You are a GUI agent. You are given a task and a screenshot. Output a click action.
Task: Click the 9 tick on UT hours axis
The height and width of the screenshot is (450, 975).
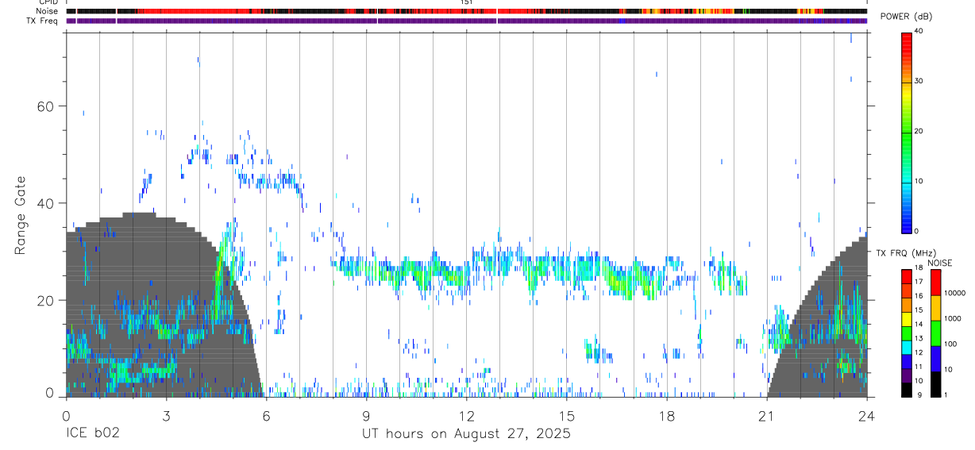(x=366, y=416)
